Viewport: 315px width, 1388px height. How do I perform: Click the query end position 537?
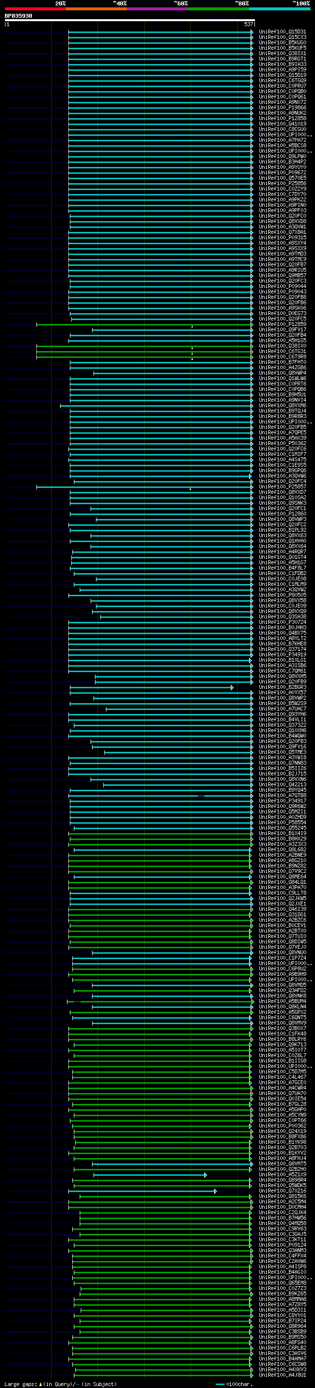(x=248, y=24)
